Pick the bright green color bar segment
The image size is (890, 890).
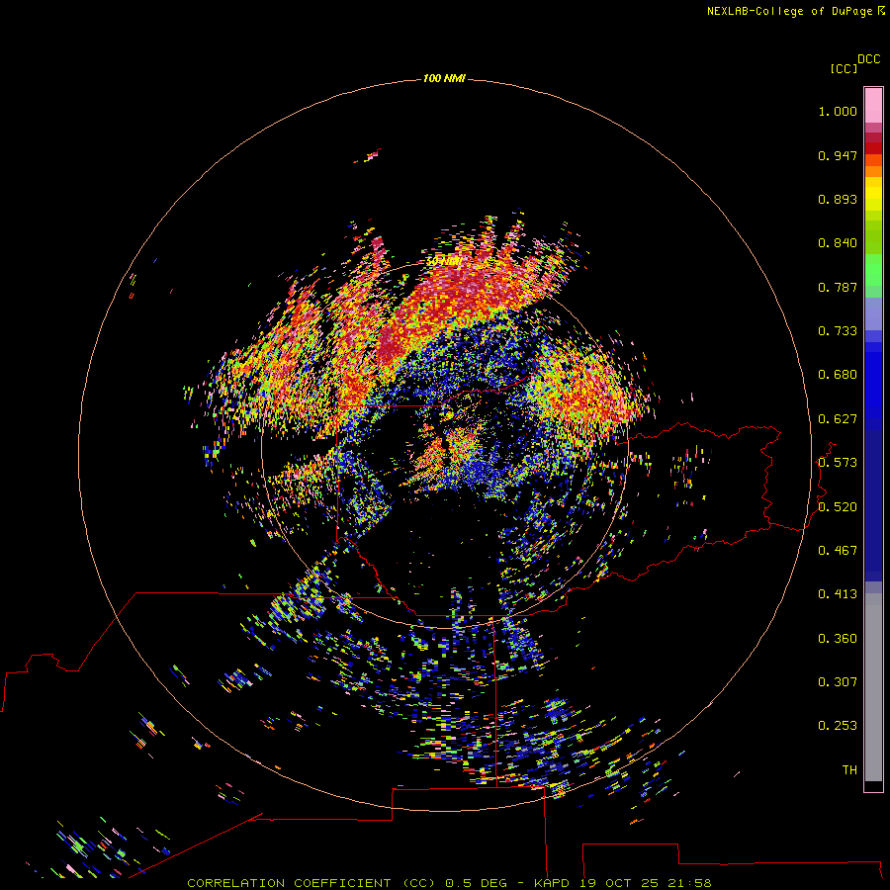coord(873,270)
